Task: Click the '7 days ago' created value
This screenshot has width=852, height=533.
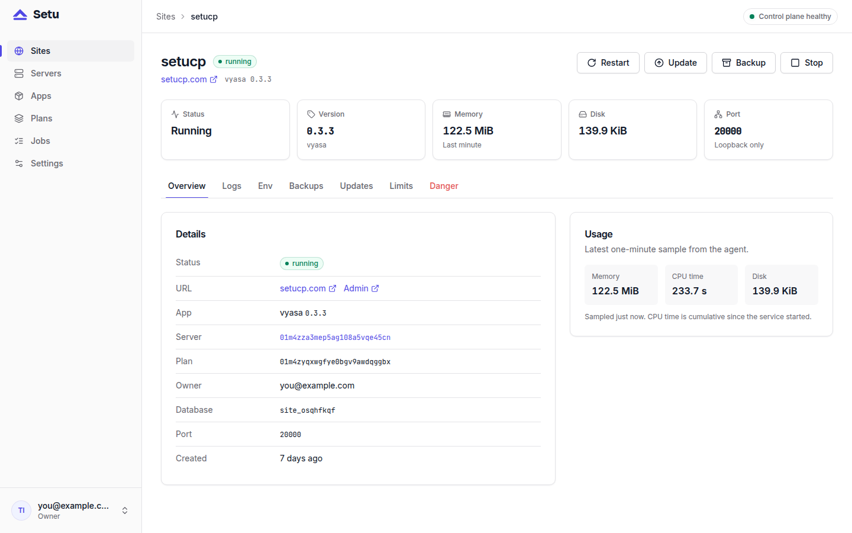Action: coord(301,458)
